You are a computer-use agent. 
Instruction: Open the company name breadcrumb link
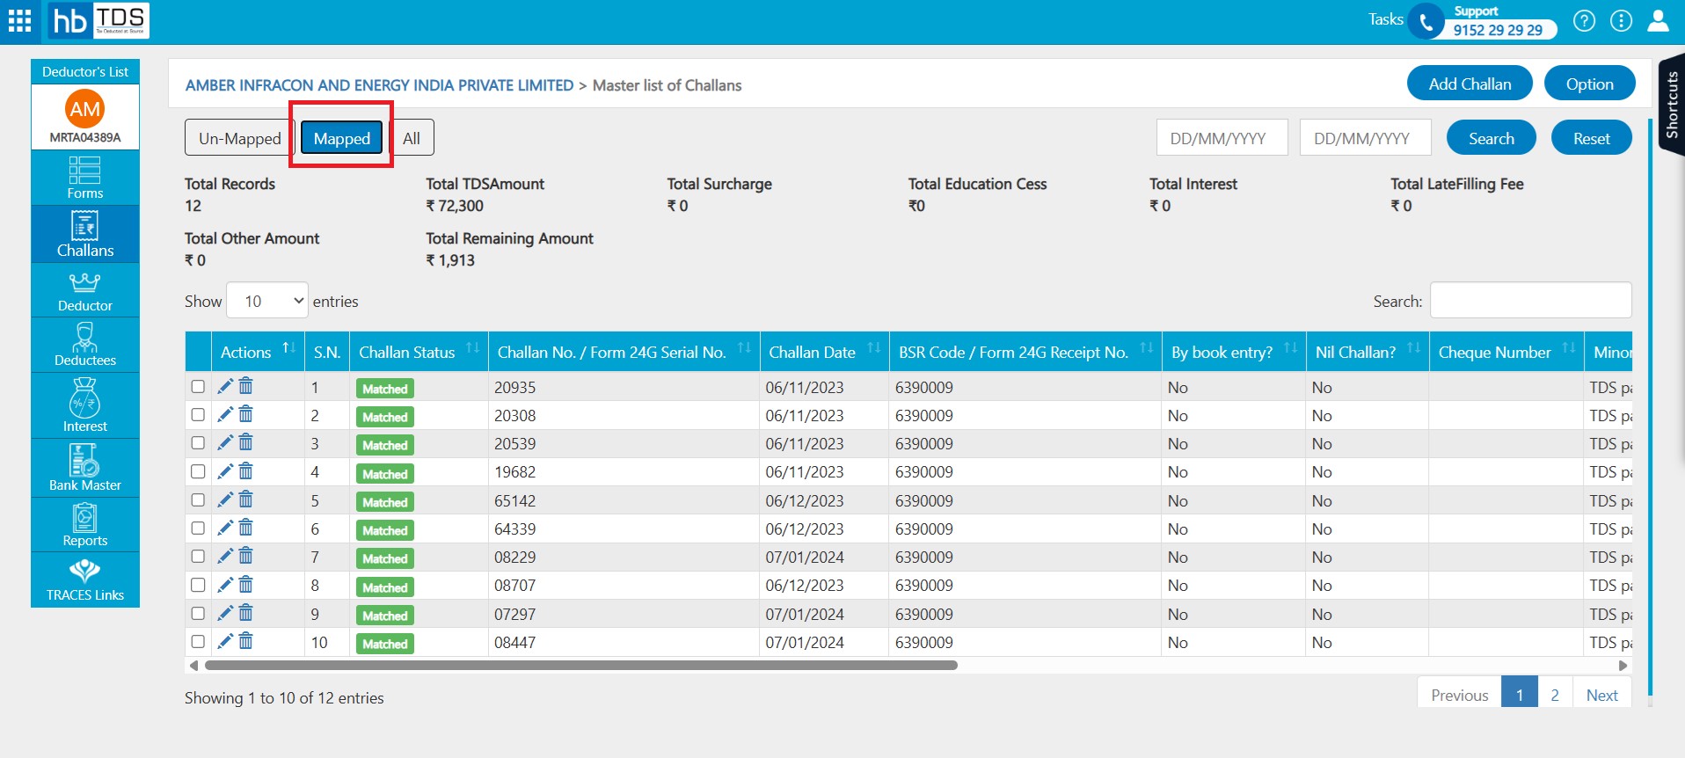pos(379,85)
